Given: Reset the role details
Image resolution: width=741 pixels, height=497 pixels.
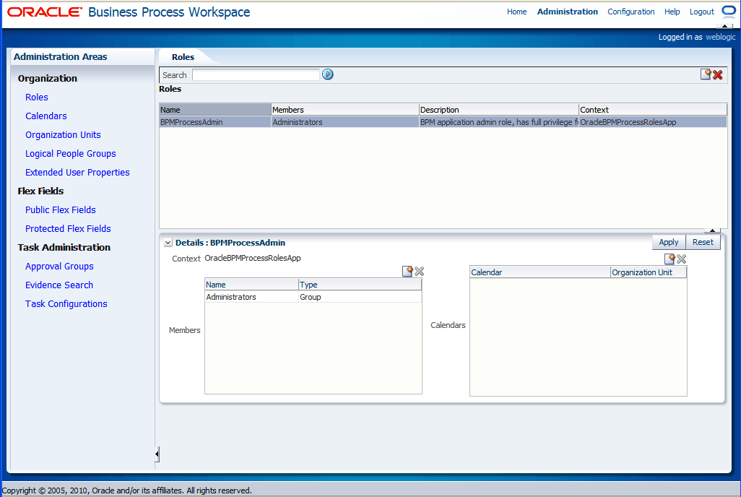Looking at the screenshot, I should coord(703,242).
